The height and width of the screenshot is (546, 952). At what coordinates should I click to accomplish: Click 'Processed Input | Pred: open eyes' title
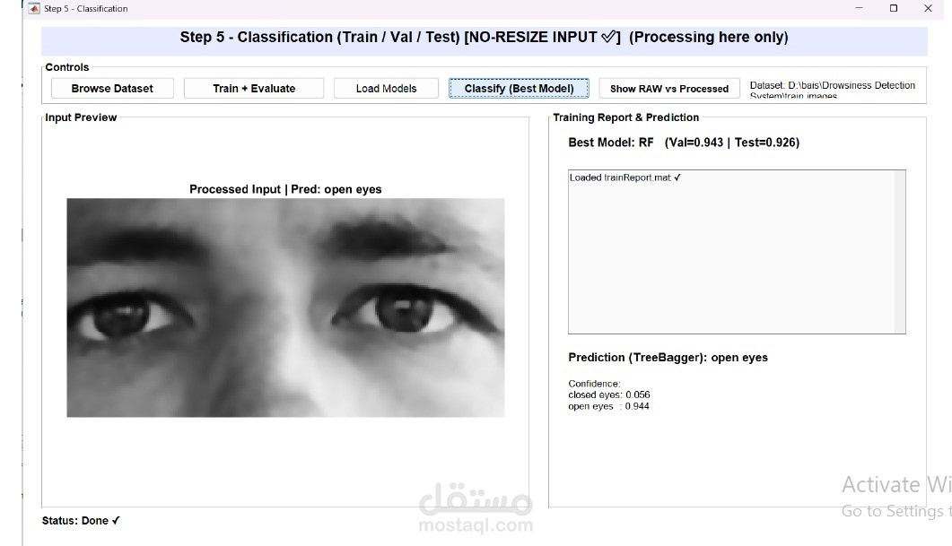coord(285,189)
